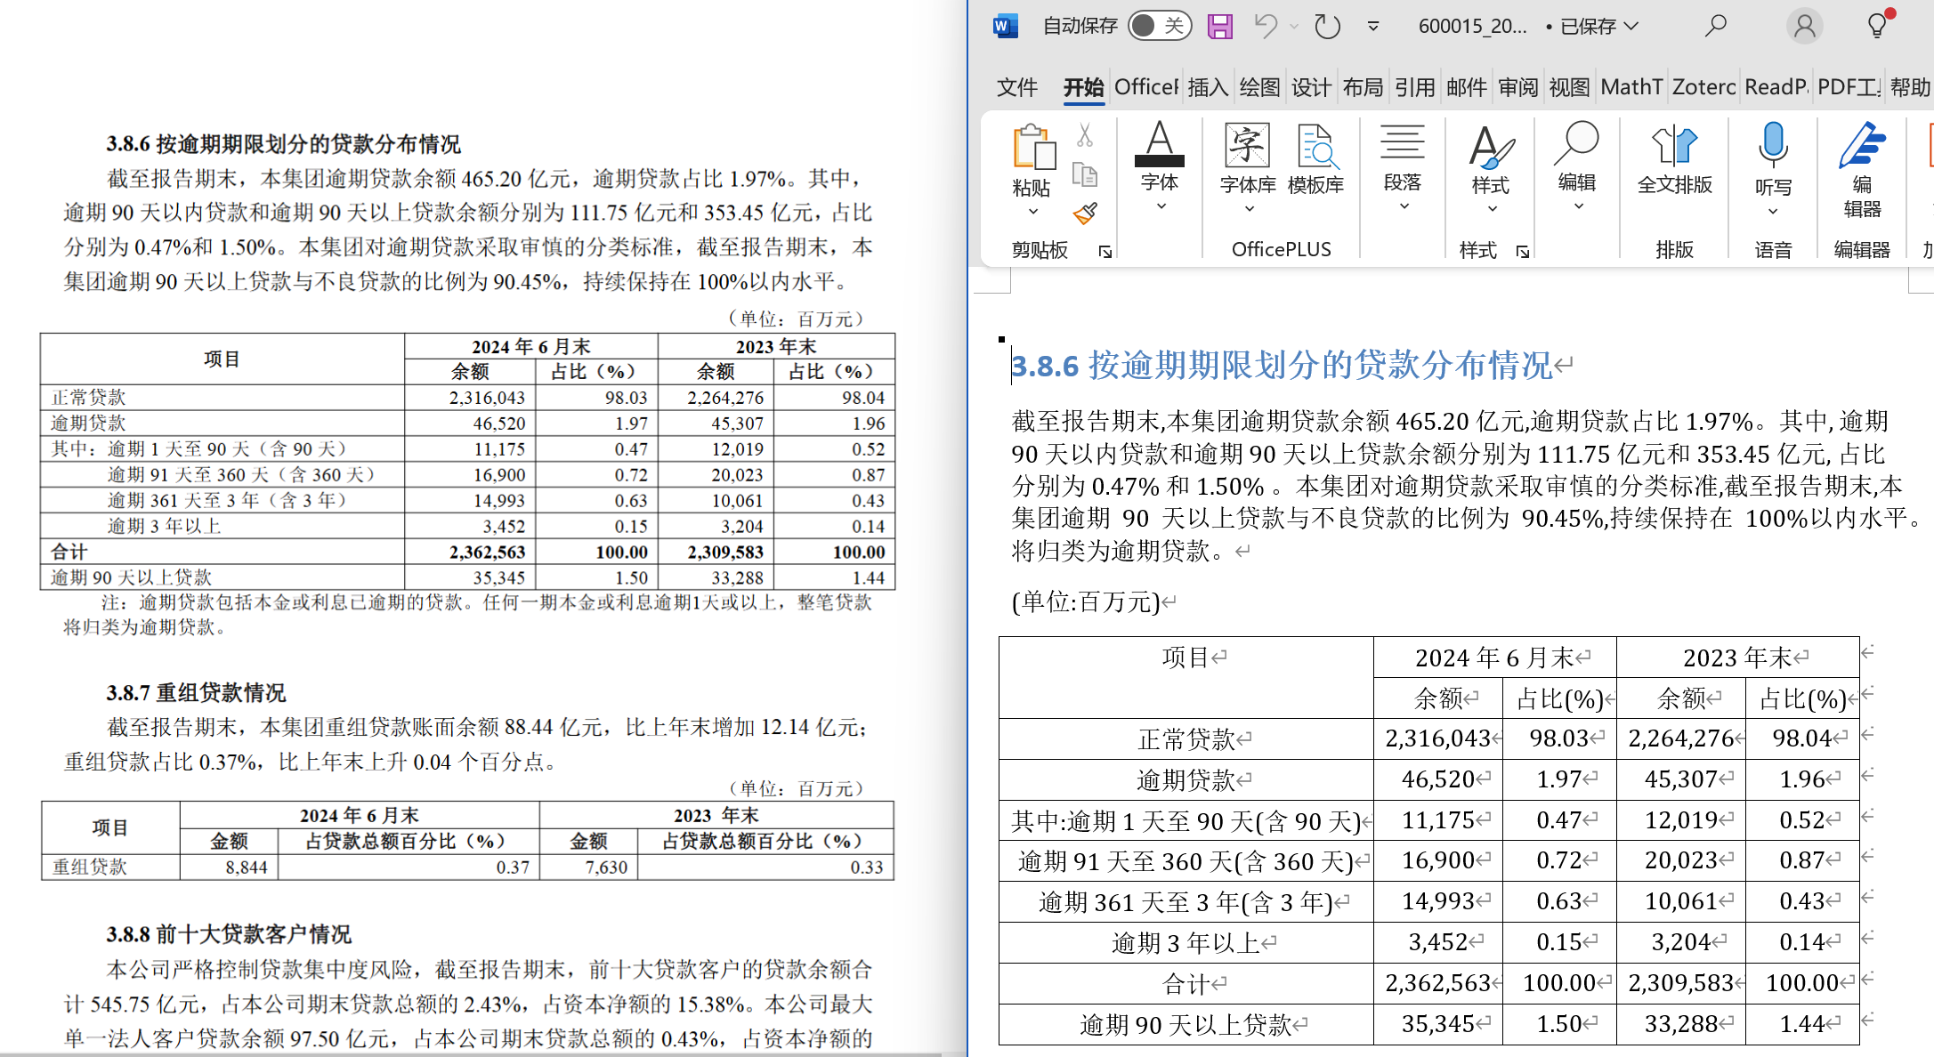Open the user account profile icon
The image size is (1934, 1057).
tap(1805, 26)
